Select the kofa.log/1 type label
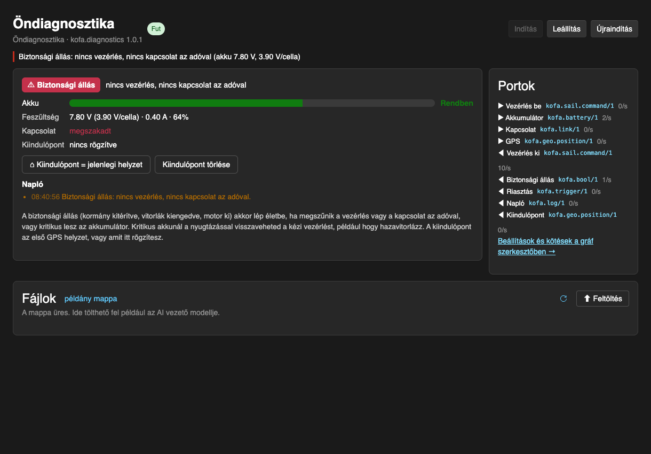Viewport: 651px width, 454px height. click(546, 203)
